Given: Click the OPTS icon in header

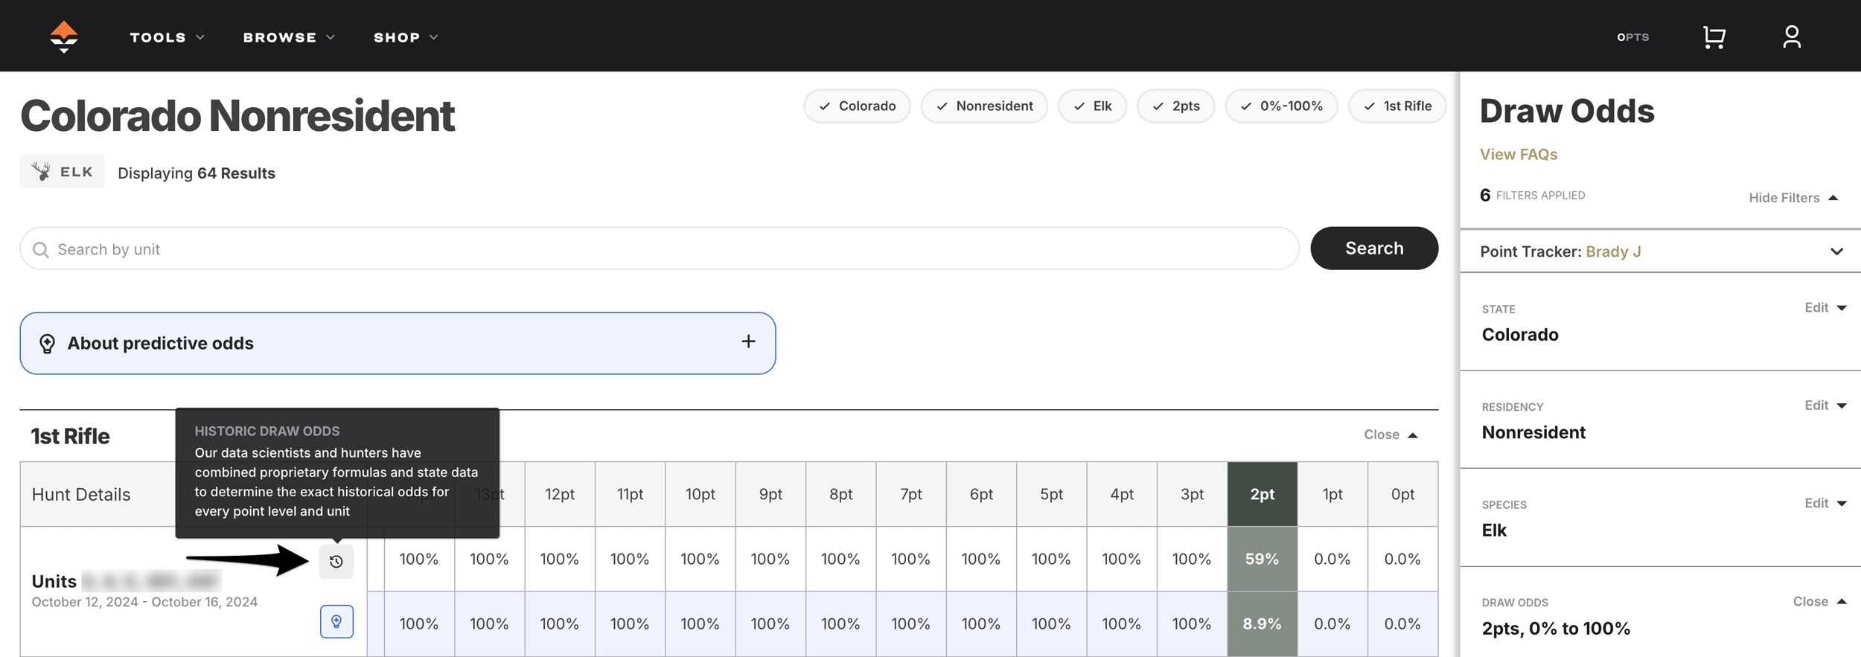Looking at the screenshot, I should click(1632, 37).
